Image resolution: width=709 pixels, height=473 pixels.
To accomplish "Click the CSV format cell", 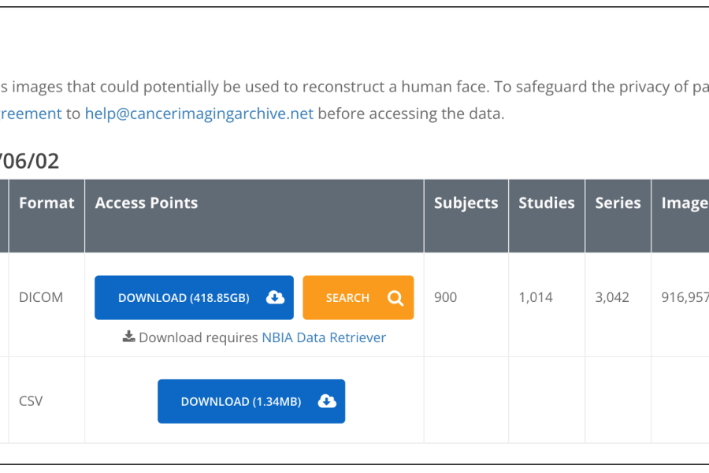I will click(x=31, y=401).
